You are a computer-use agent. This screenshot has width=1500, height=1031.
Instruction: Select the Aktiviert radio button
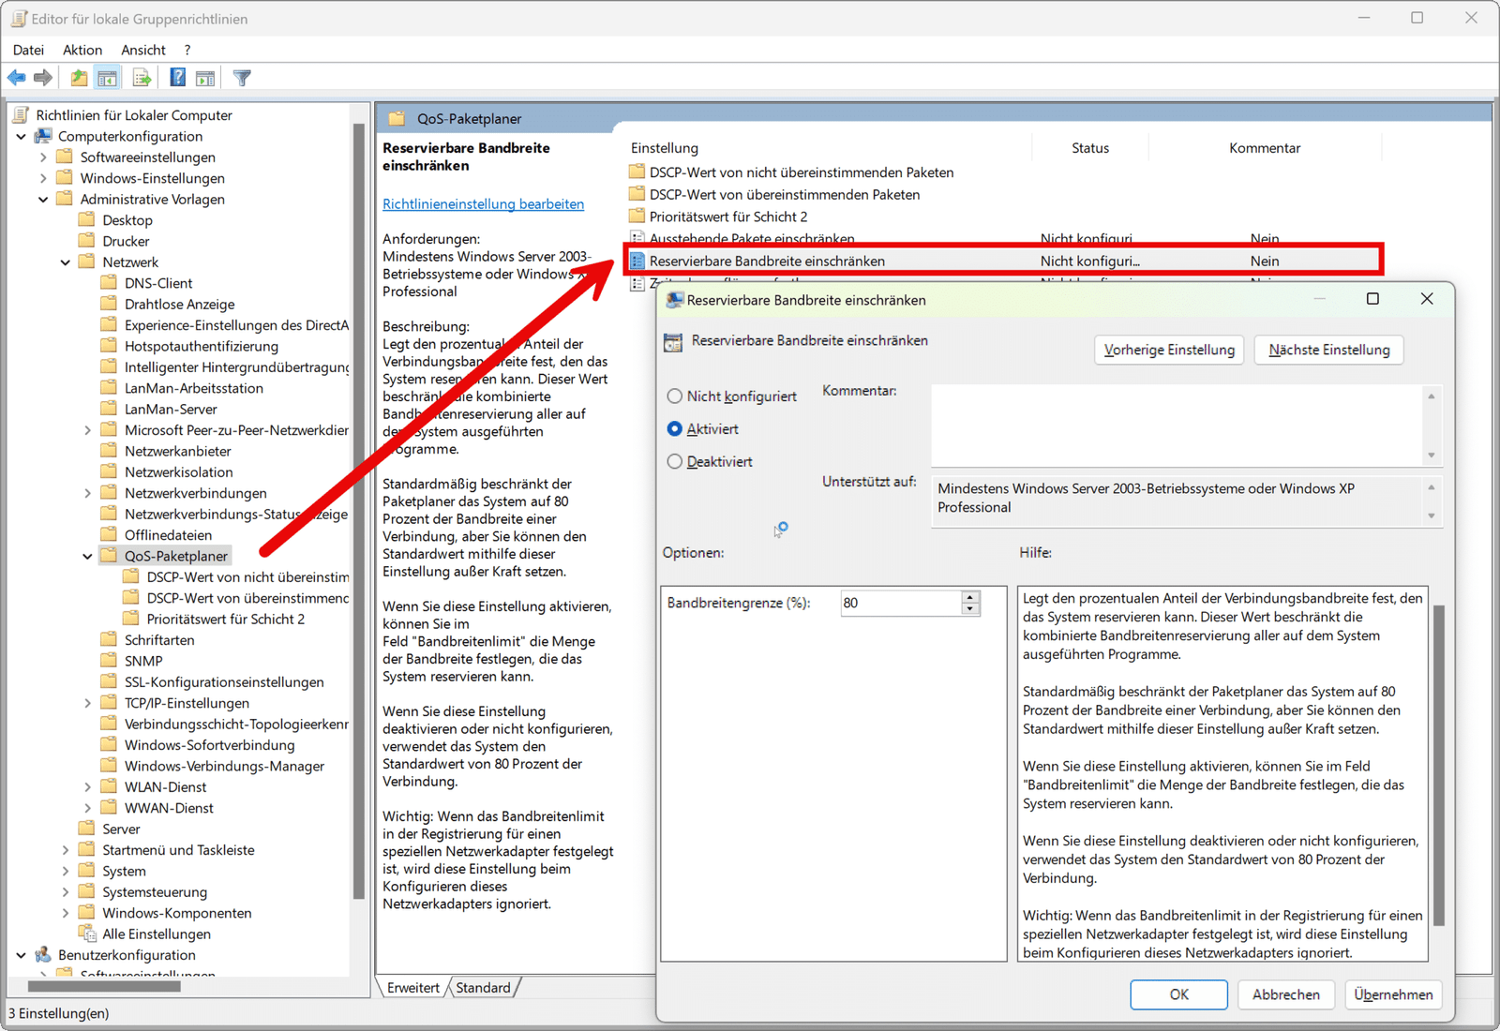(675, 428)
